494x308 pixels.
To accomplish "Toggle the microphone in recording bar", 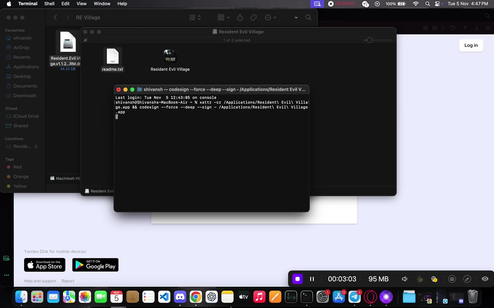I will (x=420, y=279).
